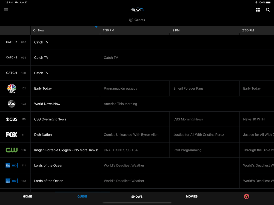Open 1:30 PM Catch TV on CATCH2
This screenshot has width=274, height=205.
(x=187, y=57)
